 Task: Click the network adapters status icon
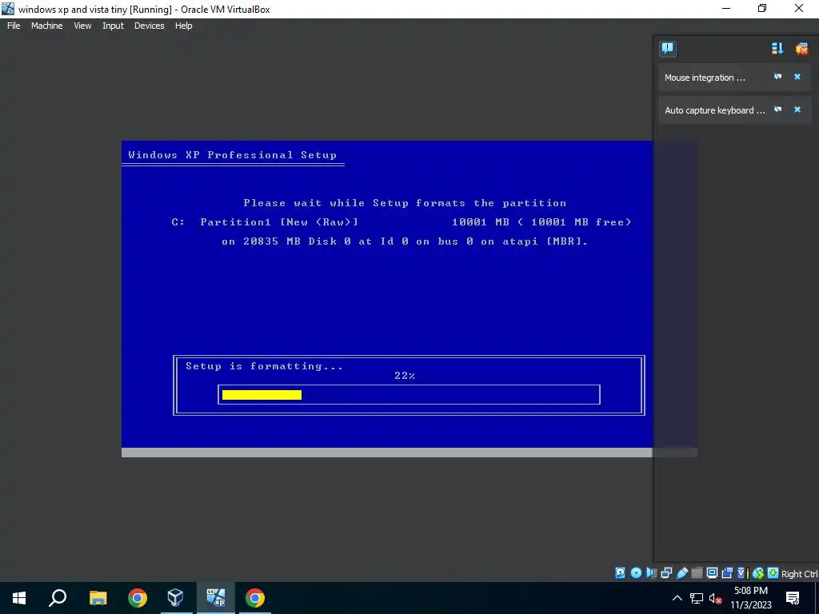pyautogui.click(x=666, y=572)
